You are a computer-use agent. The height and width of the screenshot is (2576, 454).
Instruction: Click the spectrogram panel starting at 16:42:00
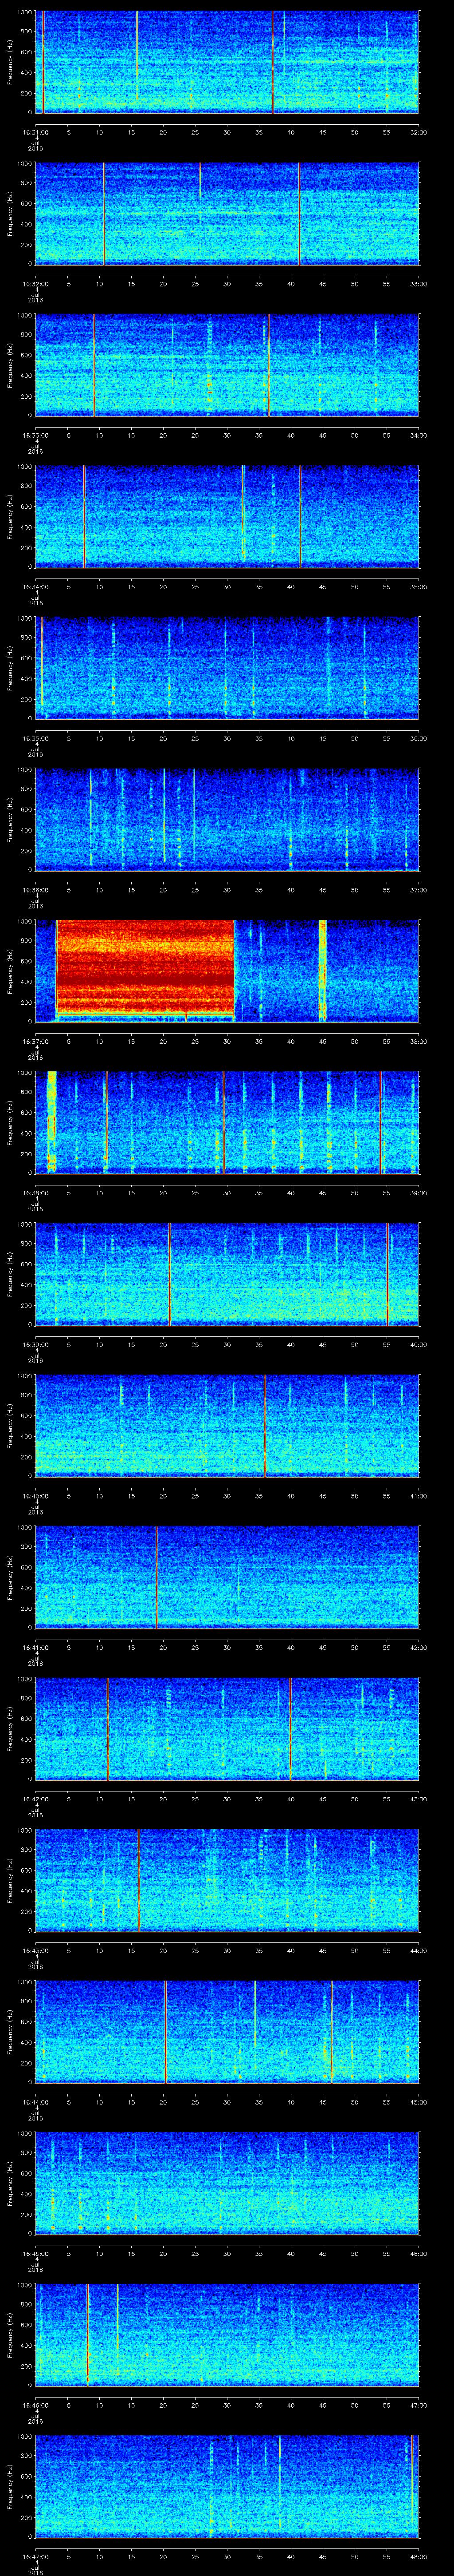[227, 1729]
